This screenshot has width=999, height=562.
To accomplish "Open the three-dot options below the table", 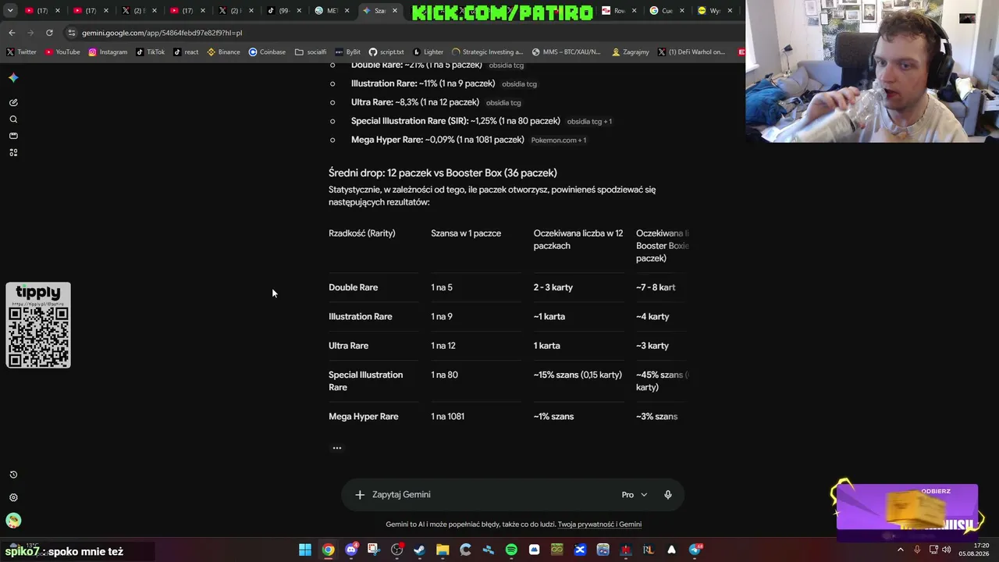I will coord(337,448).
